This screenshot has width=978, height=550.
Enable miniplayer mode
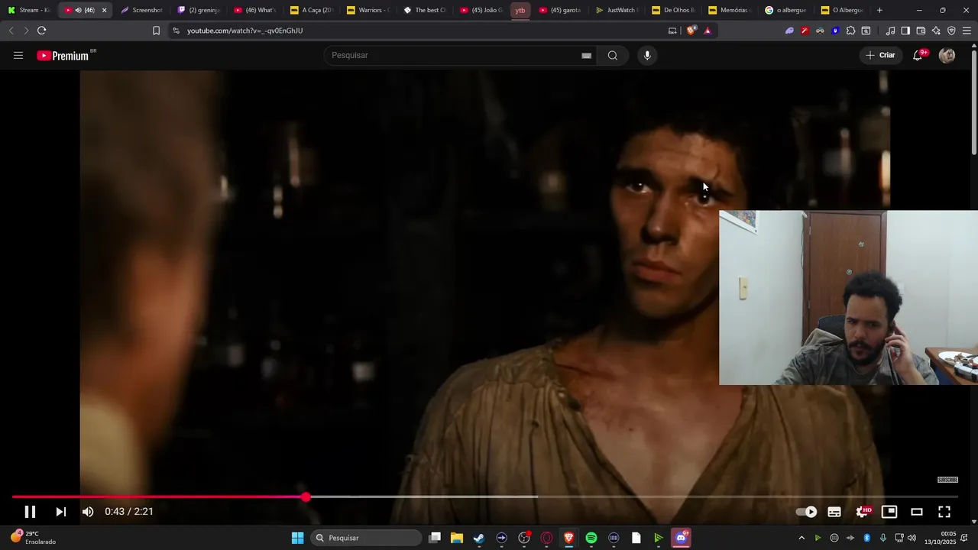pos(889,512)
